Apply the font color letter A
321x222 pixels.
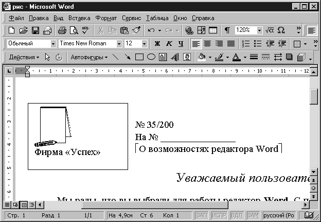[237, 57]
